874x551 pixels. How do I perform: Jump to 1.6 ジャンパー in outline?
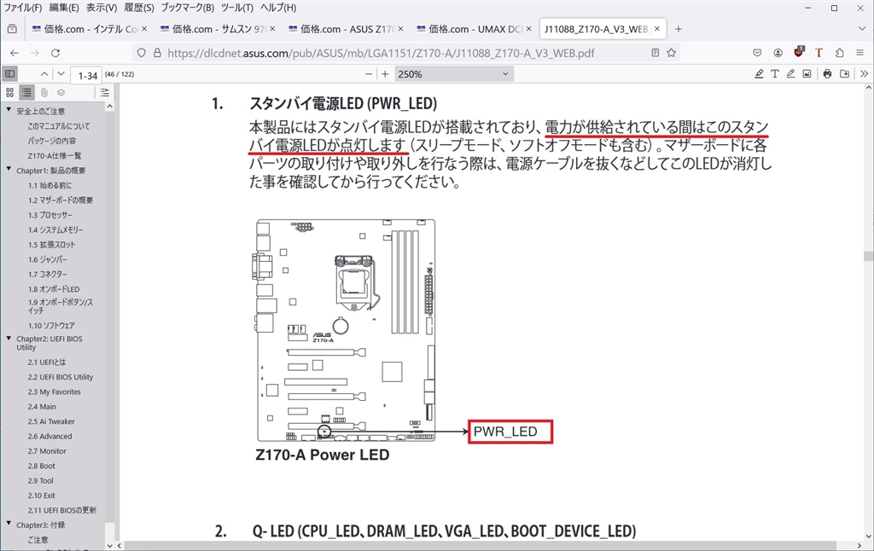pos(48,259)
